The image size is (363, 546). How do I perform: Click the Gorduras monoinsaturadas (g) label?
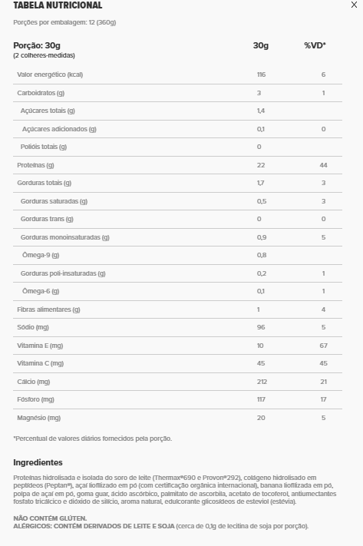65,237
